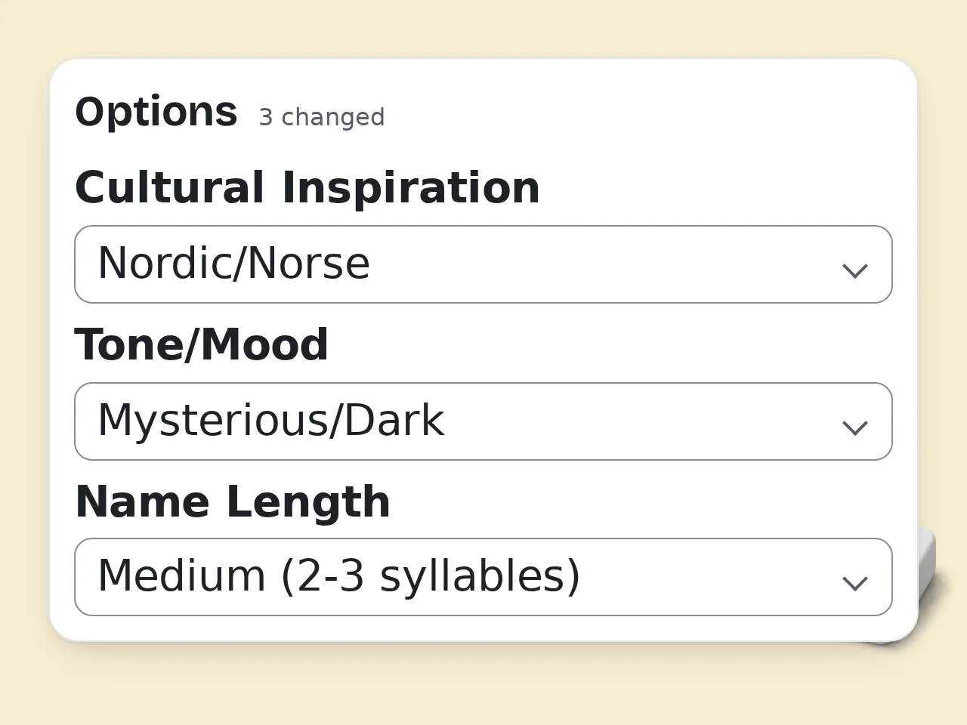
Task: Open the Cultural Inspiration dropdown
Action: (483, 264)
